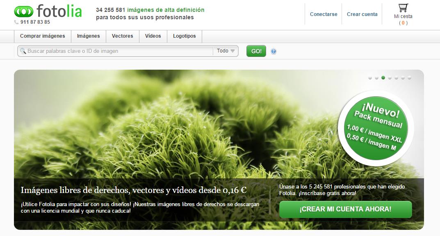Select the sixth carousel slide dot
This screenshot has width=440, height=236.
click(x=403, y=77)
